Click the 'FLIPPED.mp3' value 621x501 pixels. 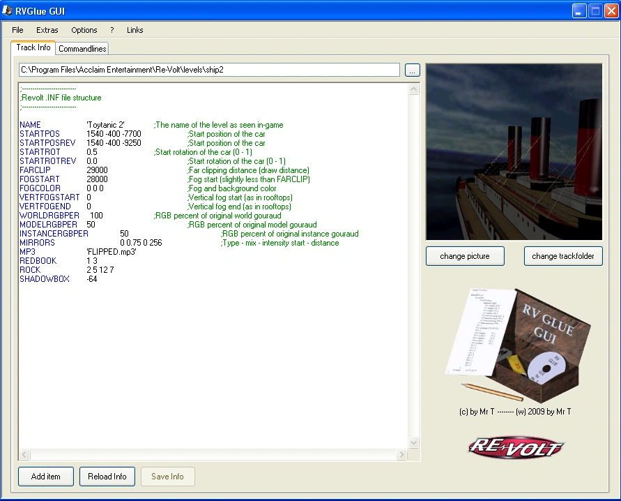pos(112,253)
